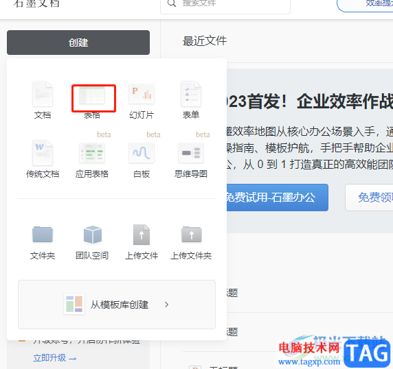The width and height of the screenshot is (393, 369).
Task: Click the 最近文件 heading
Action: tap(205, 40)
